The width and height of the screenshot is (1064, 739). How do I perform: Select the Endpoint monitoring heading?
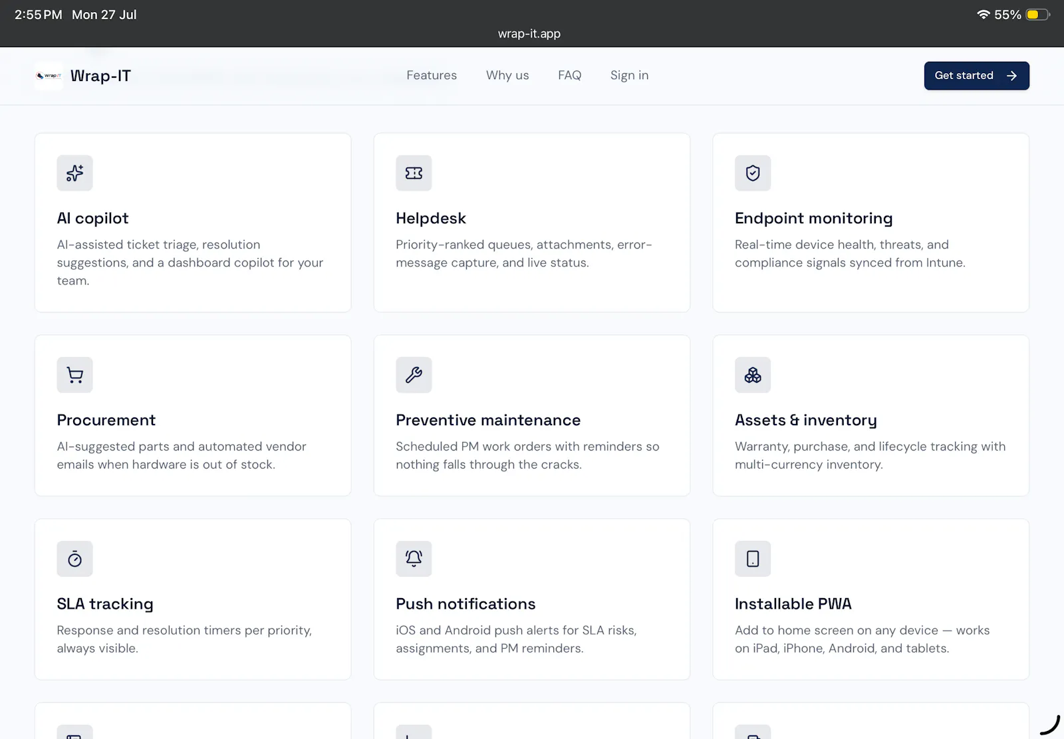click(x=813, y=218)
